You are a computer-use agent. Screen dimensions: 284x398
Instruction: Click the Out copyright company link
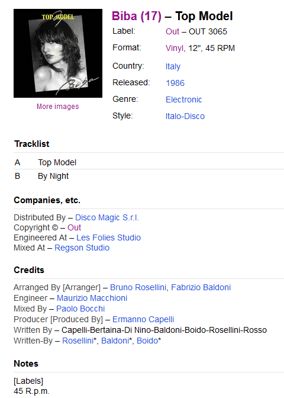point(75,227)
